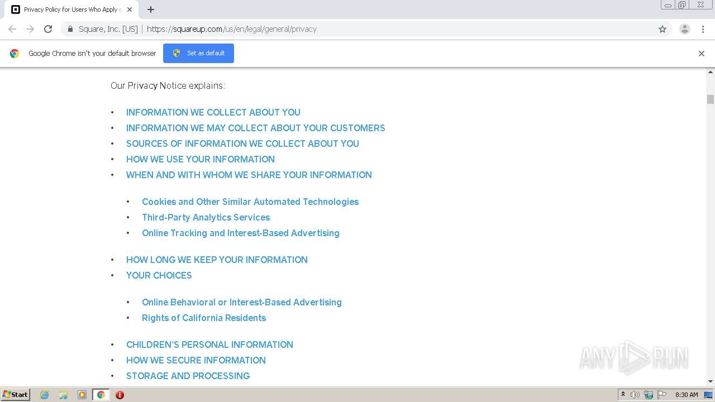
Task: Close the Privacy Policy tab
Action: coord(130,9)
